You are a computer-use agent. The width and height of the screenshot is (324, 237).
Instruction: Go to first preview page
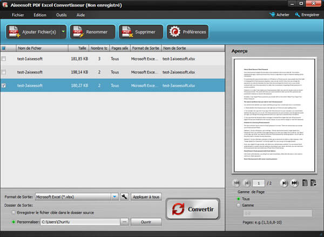(237, 183)
